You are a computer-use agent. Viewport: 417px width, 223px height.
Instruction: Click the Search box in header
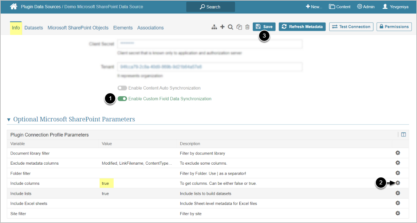coord(211,7)
